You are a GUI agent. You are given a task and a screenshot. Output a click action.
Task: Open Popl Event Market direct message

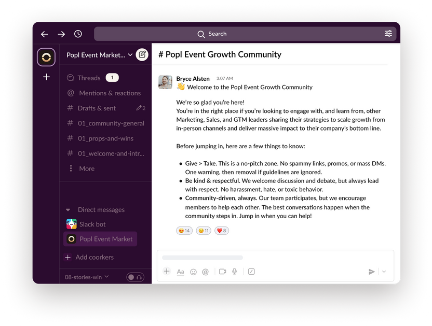(100, 239)
